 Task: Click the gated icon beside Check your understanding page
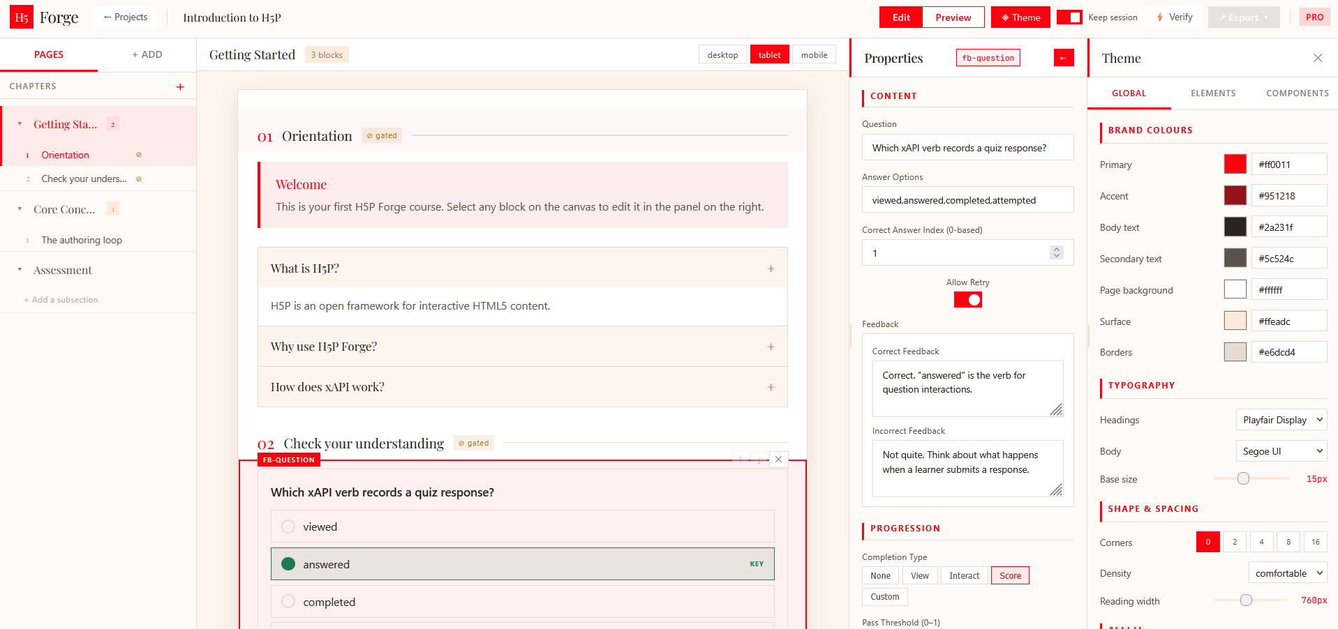(139, 179)
